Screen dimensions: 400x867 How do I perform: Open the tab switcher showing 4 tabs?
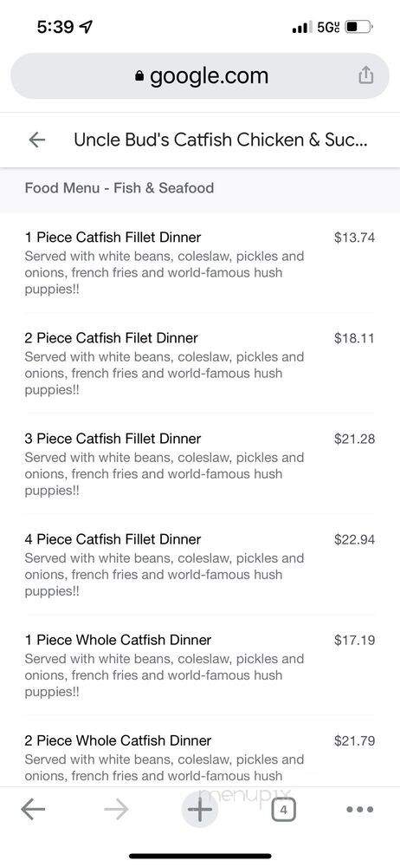283,810
